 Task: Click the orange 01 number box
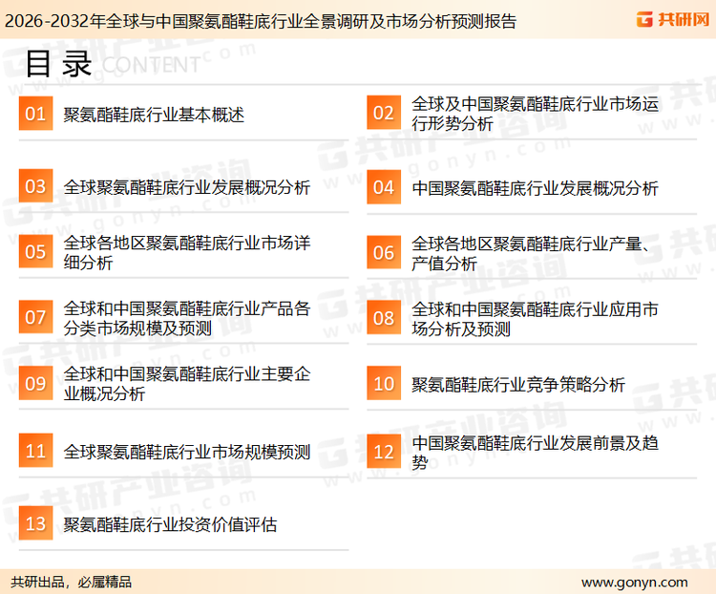pyautogui.click(x=35, y=114)
